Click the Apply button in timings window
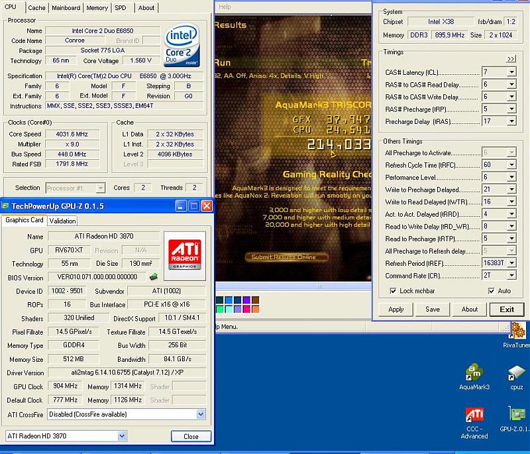This screenshot has height=454, width=530. [x=396, y=310]
